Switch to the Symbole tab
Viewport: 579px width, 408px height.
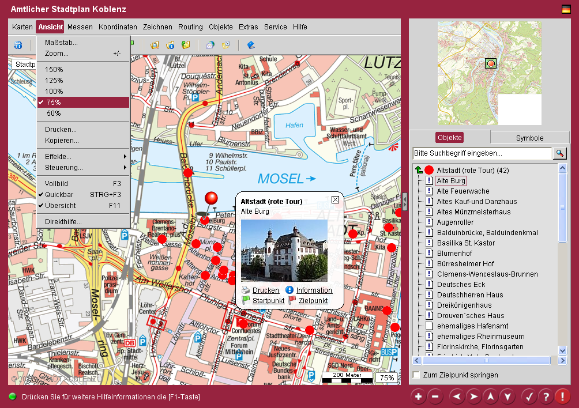[x=529, y=138]
